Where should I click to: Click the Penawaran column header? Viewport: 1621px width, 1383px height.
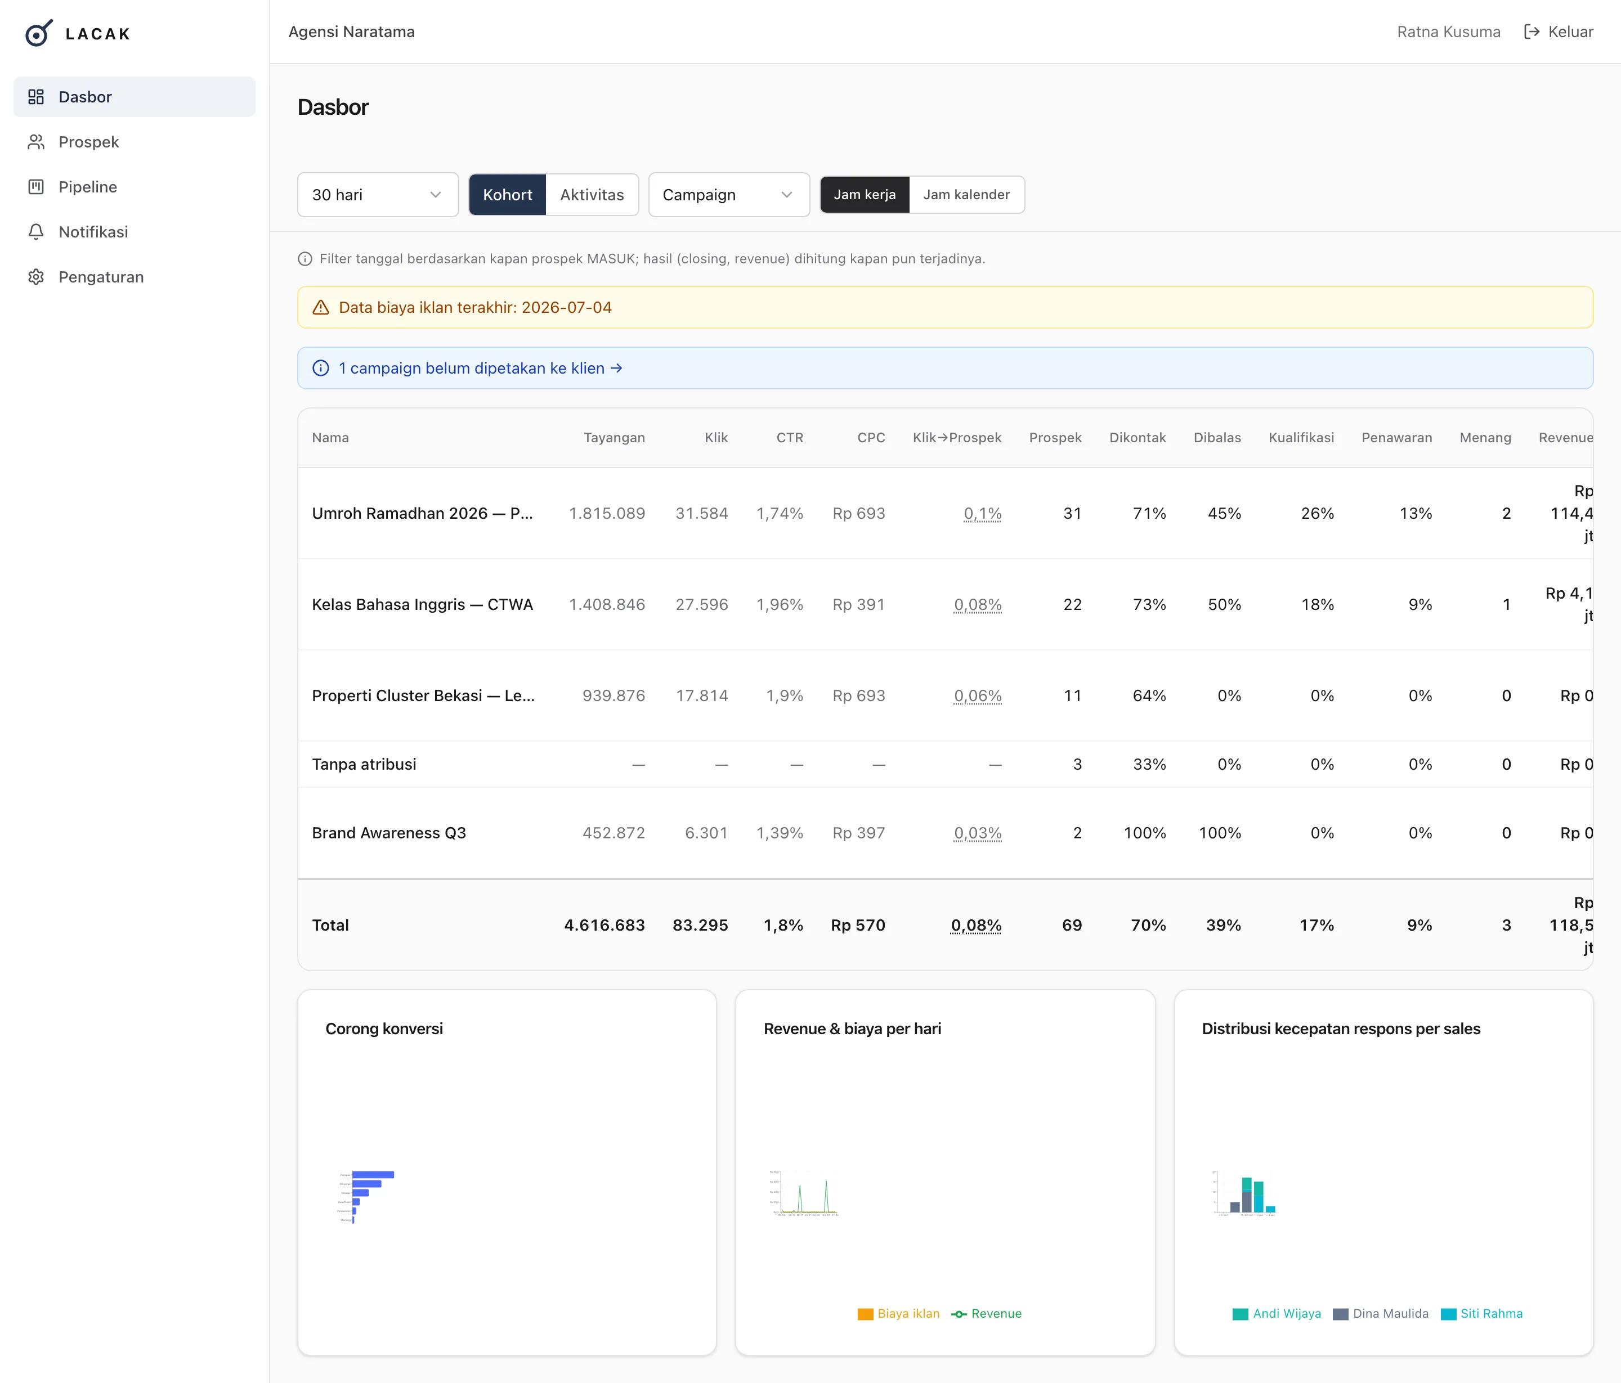tap(1396, 438)
